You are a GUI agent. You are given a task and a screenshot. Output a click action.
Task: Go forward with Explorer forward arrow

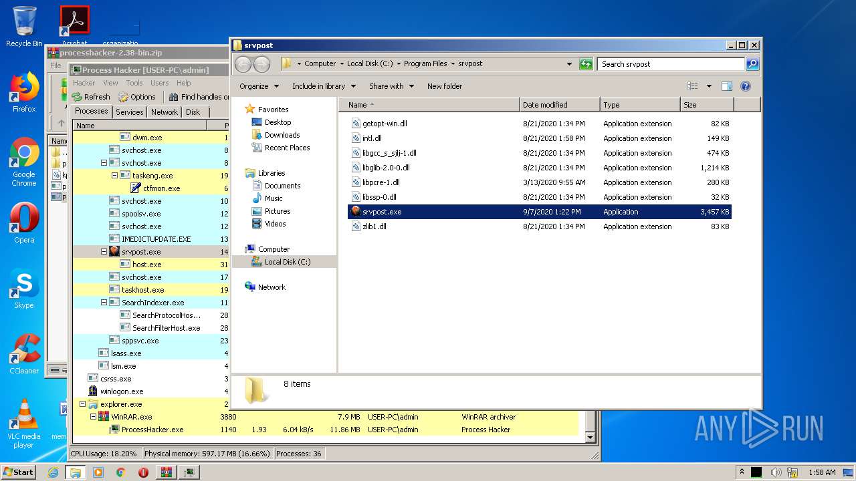[x=261, y=64]
